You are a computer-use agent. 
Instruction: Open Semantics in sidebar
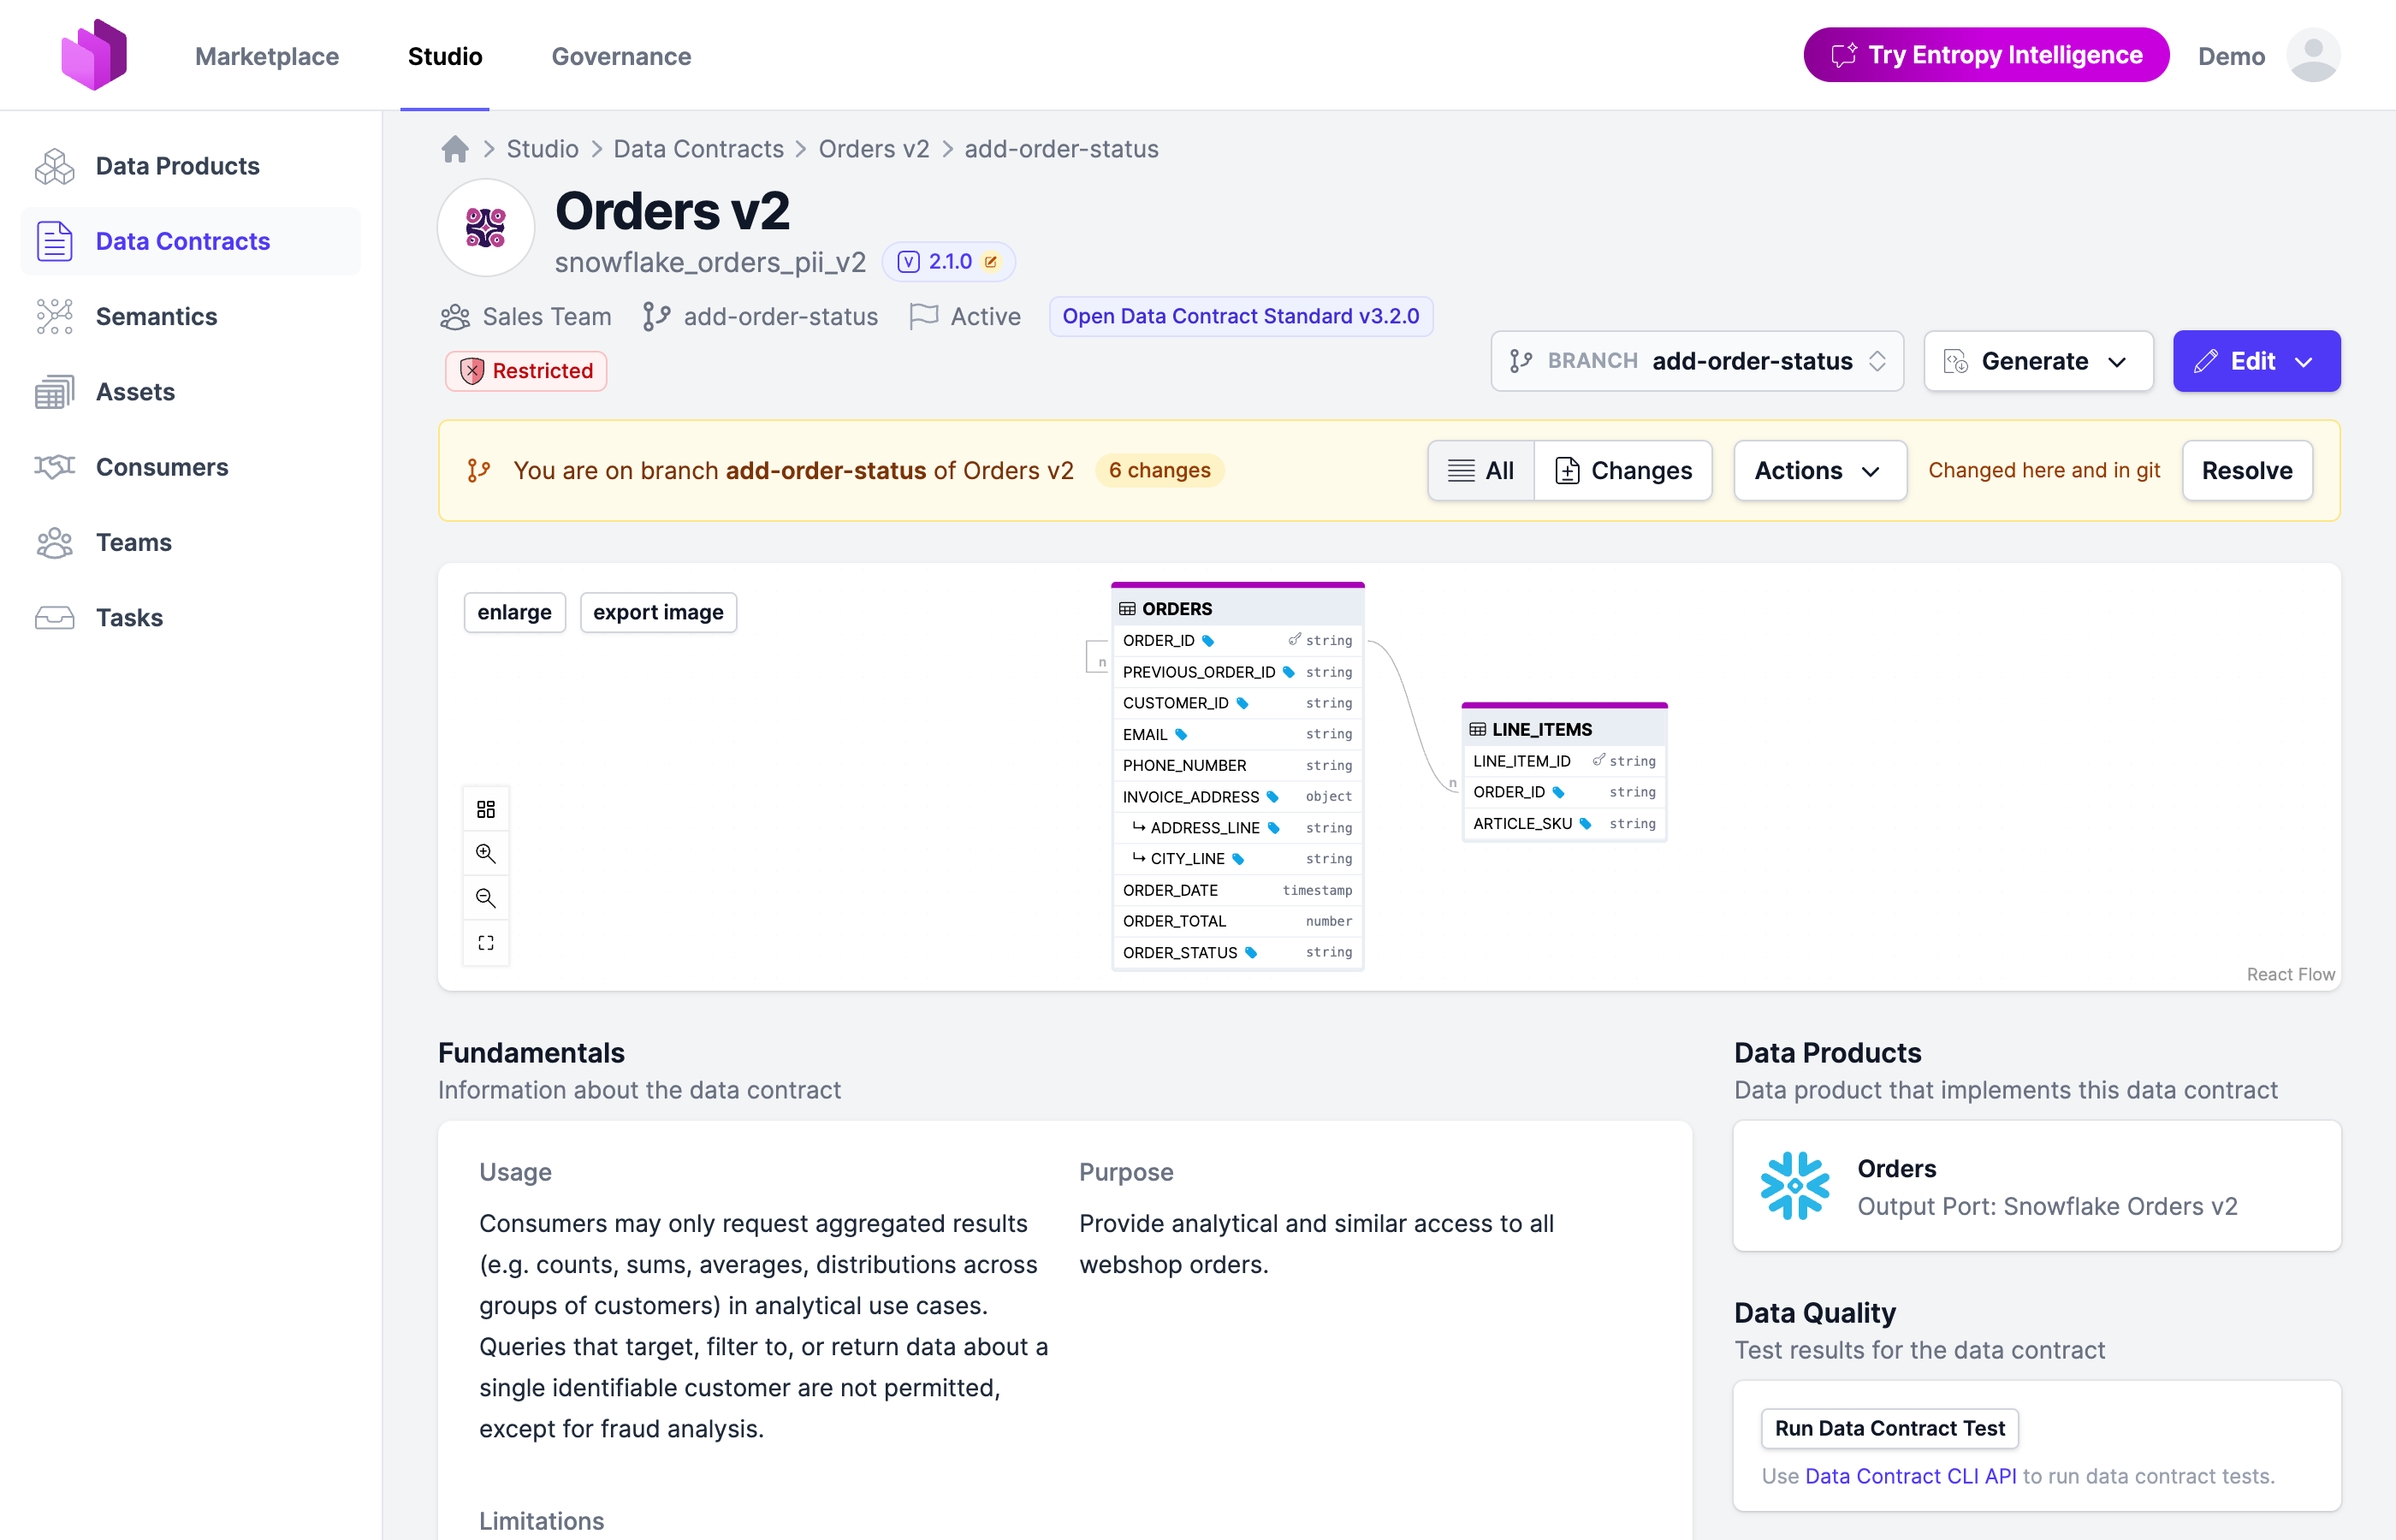[x=190, y=316]
